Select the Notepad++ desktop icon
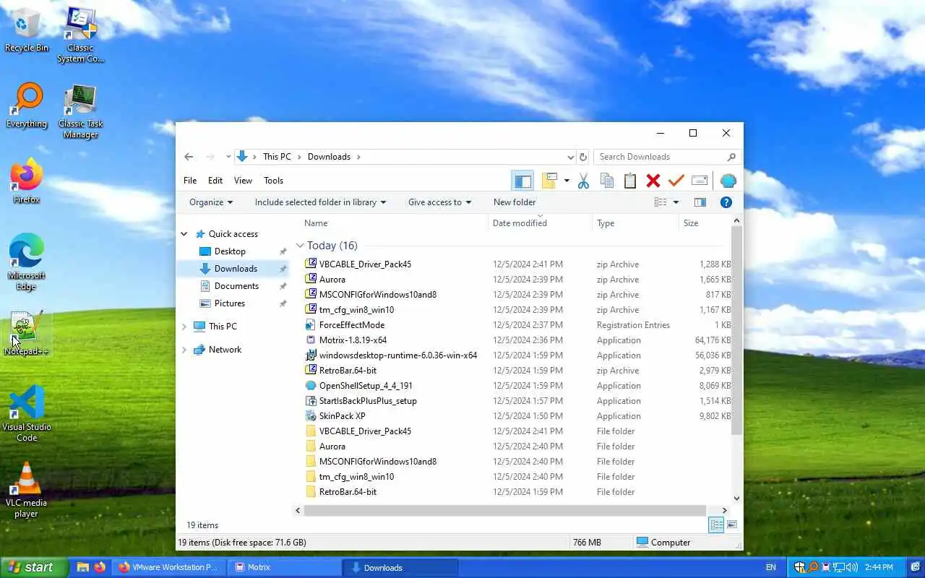925x578 pixels. point(26,334)
